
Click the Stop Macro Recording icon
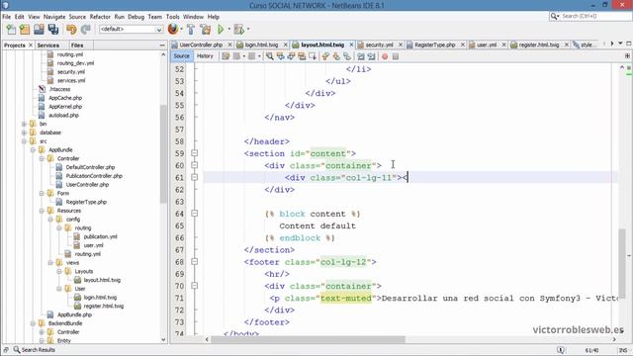[x=396, y=56]
